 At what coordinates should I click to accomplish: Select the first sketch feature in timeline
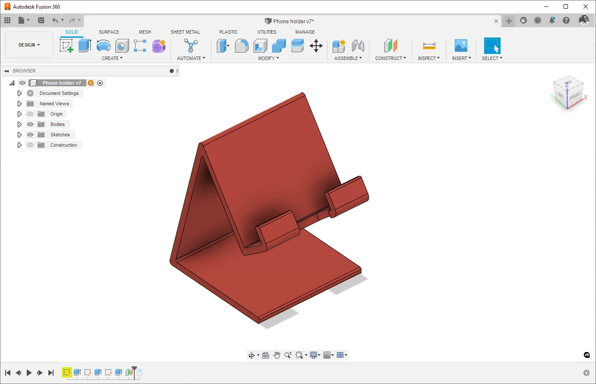[x=67, y=372]
